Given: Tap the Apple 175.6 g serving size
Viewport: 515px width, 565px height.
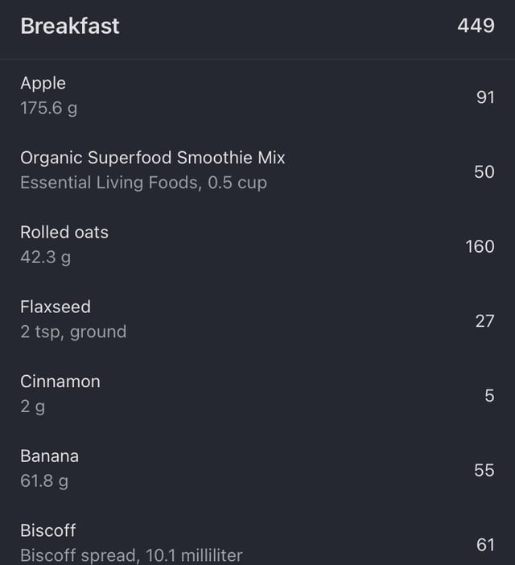Looking at the screenshot, I should point(49,109).
